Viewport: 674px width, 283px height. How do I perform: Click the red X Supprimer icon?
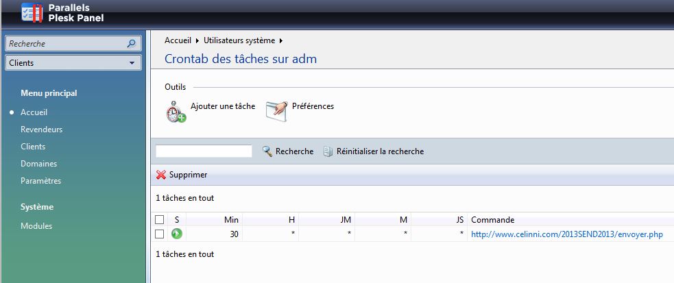[x=161, y=175]
